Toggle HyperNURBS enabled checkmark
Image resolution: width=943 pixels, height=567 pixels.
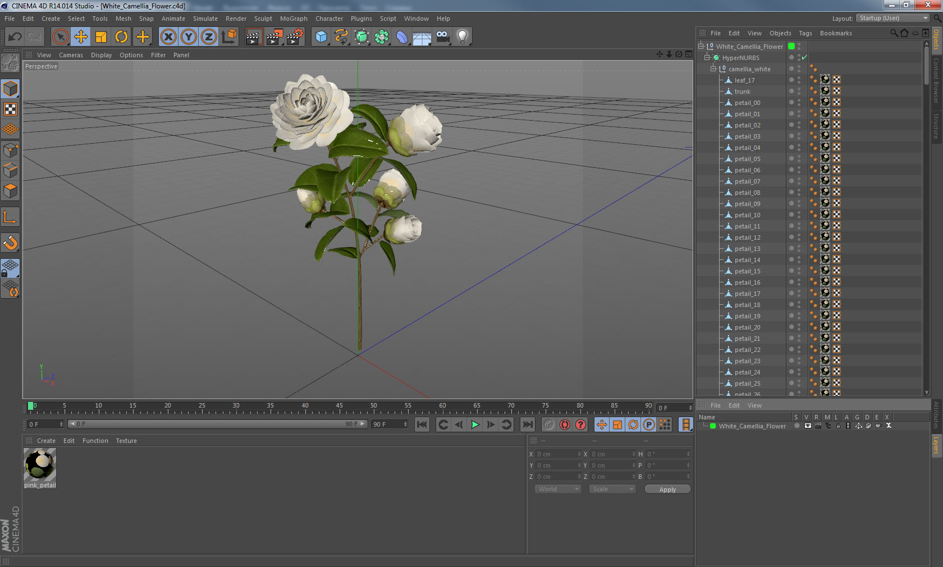click(x=804, y=57)
